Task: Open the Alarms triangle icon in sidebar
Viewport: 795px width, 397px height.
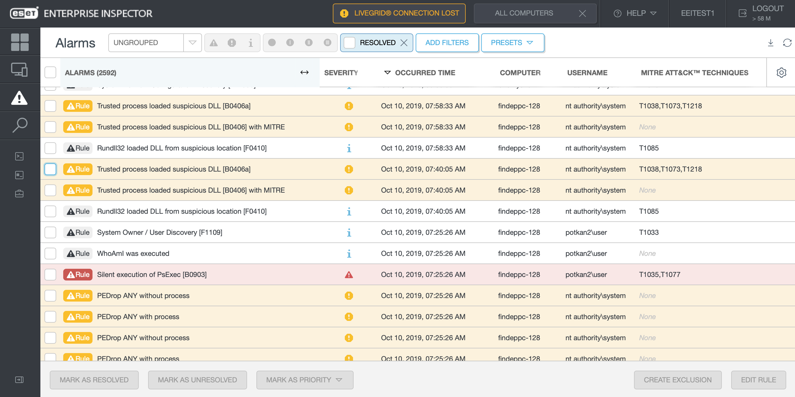Action: click(20, 98)
